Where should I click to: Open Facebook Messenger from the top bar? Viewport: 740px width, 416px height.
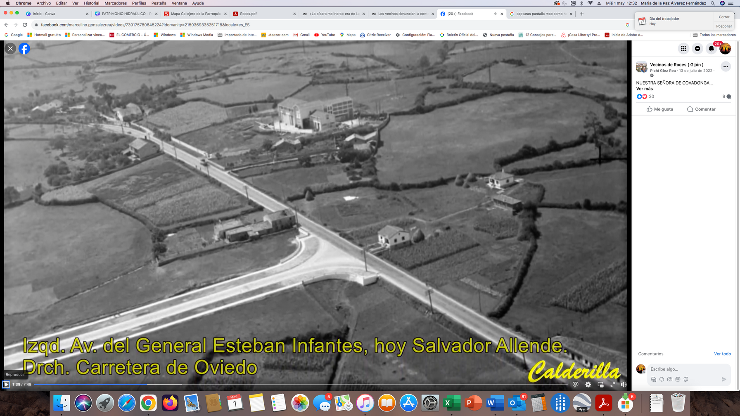tap(697, 49)
